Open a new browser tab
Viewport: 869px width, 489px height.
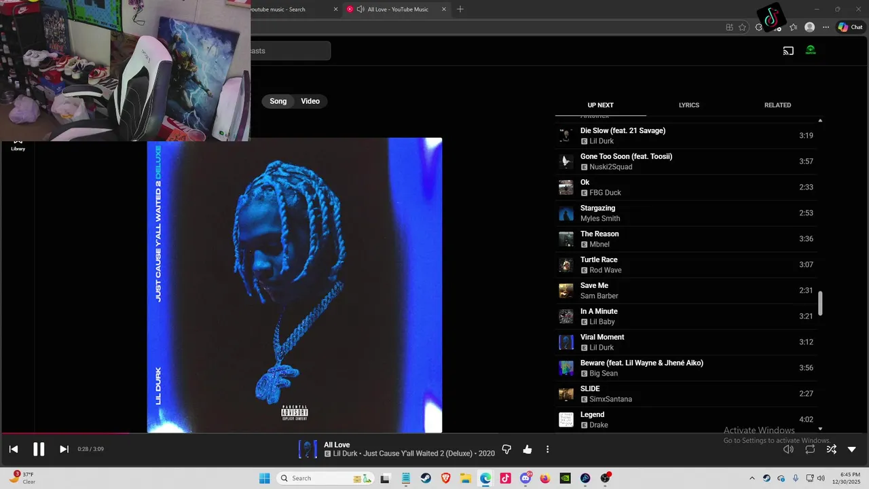pos(460,10)
